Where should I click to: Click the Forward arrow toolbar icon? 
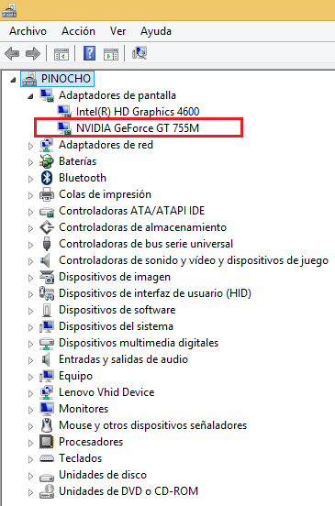click(x=33, y=53)
